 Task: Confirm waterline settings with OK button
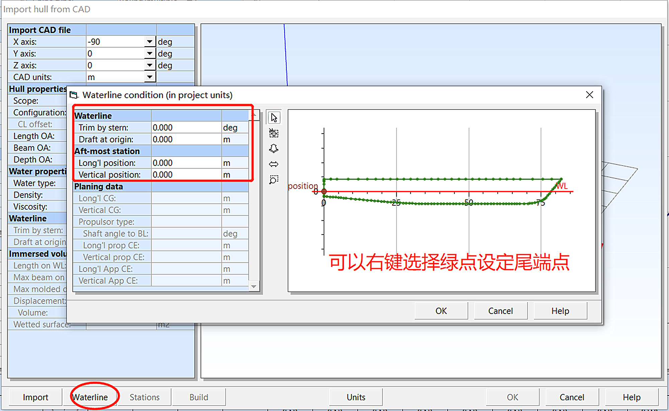tap(441, 311)
